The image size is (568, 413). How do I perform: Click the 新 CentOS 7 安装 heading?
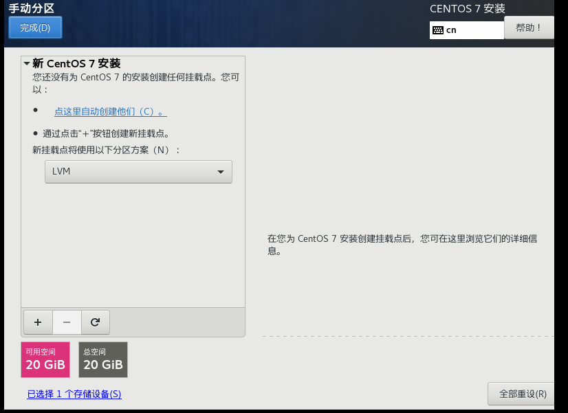(x=76, y=63)
